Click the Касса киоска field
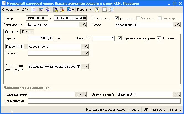The image size is (184, 114). (54, 47)
